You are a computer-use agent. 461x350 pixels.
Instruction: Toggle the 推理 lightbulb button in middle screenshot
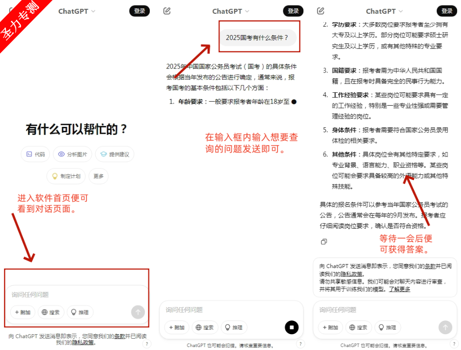[x=234, y=327]
